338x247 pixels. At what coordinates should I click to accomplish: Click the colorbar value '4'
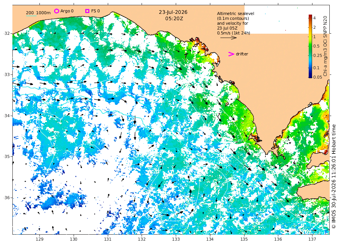(x=314, y=18)
